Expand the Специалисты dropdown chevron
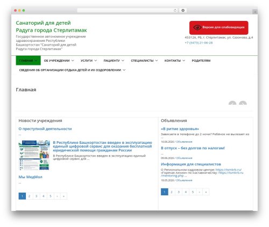 coord(157,61)
